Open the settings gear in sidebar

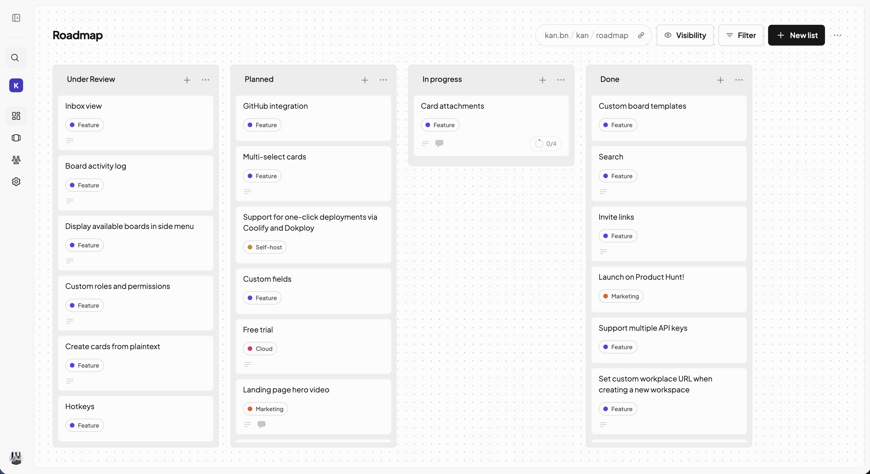click(16, 182)
